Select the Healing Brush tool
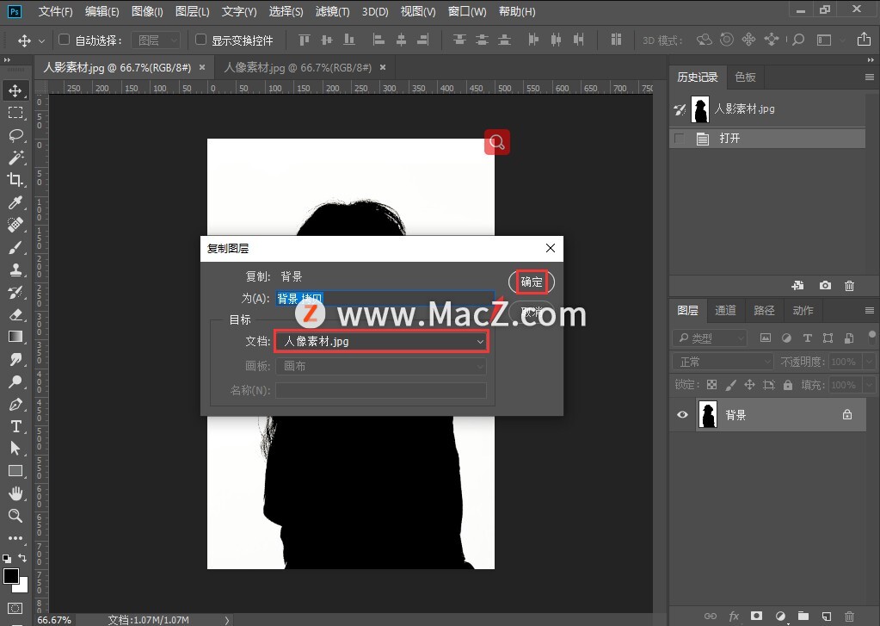This screenshot has width=880, height=626. click(15, 225)
